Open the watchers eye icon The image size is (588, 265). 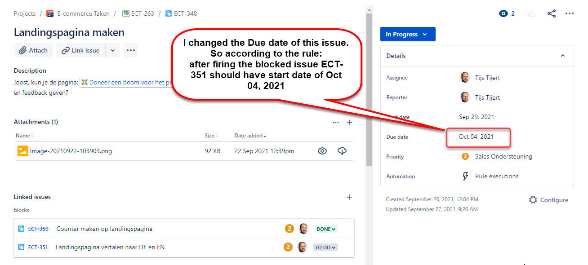pyautogui.click(x=503, y=13)
